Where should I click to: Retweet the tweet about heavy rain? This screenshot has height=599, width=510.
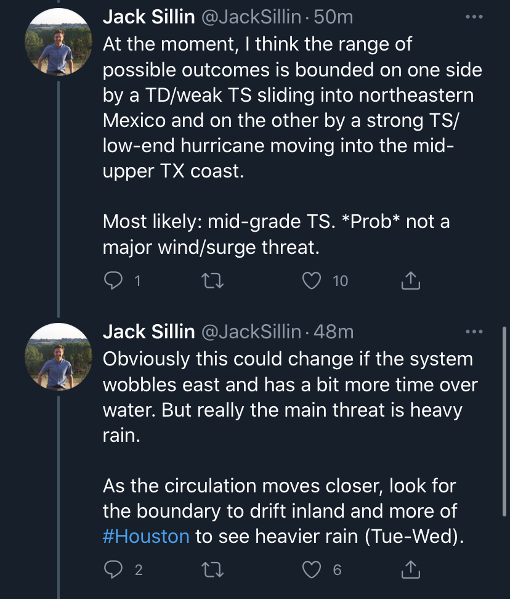[211, 570]
